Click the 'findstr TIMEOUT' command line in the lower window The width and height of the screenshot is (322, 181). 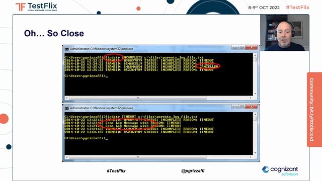pos(131,117)
